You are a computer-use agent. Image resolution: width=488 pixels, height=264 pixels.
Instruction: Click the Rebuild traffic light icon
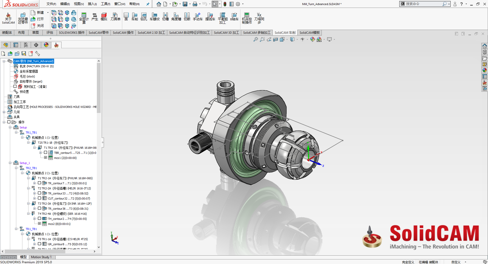tap(225, 4)
